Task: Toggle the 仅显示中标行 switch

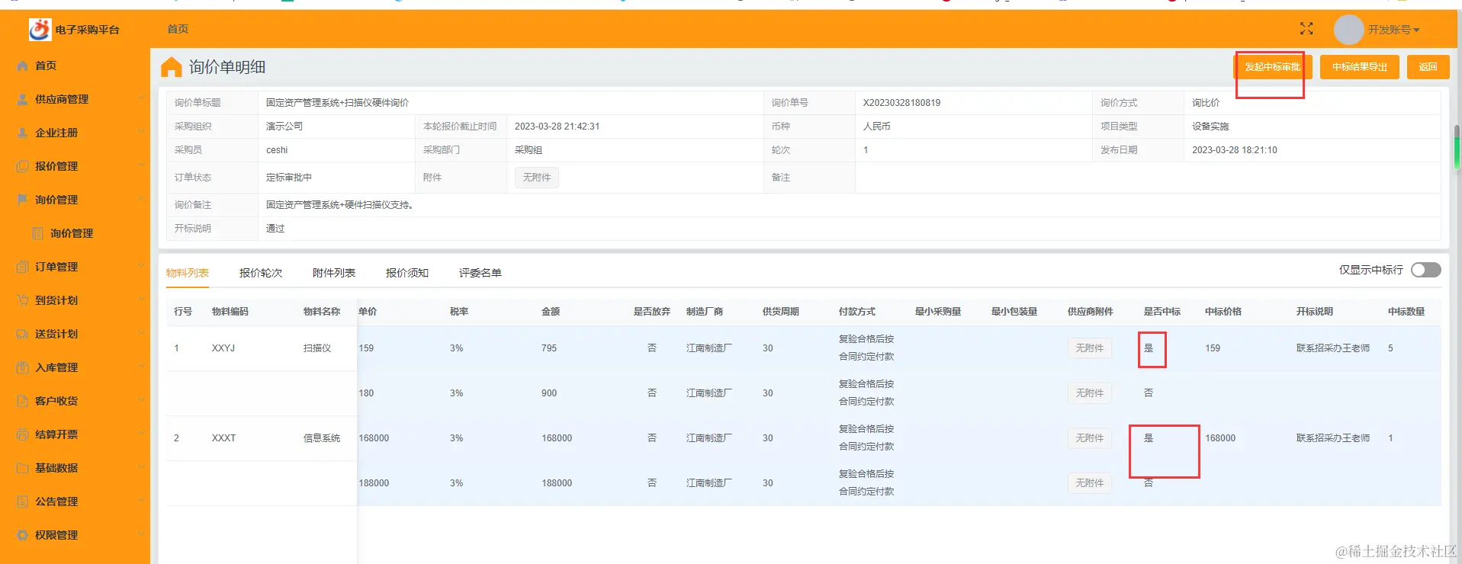Action: [1425, 270]
